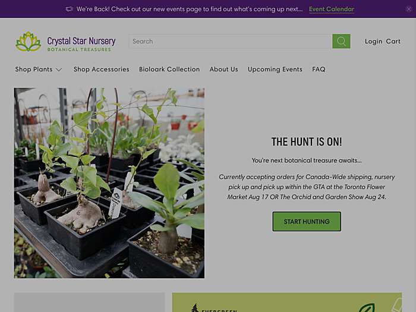Open the Shop Accessories page
Image resolution: width=416 pixels, height=312 pixels.
pos(102,70)
